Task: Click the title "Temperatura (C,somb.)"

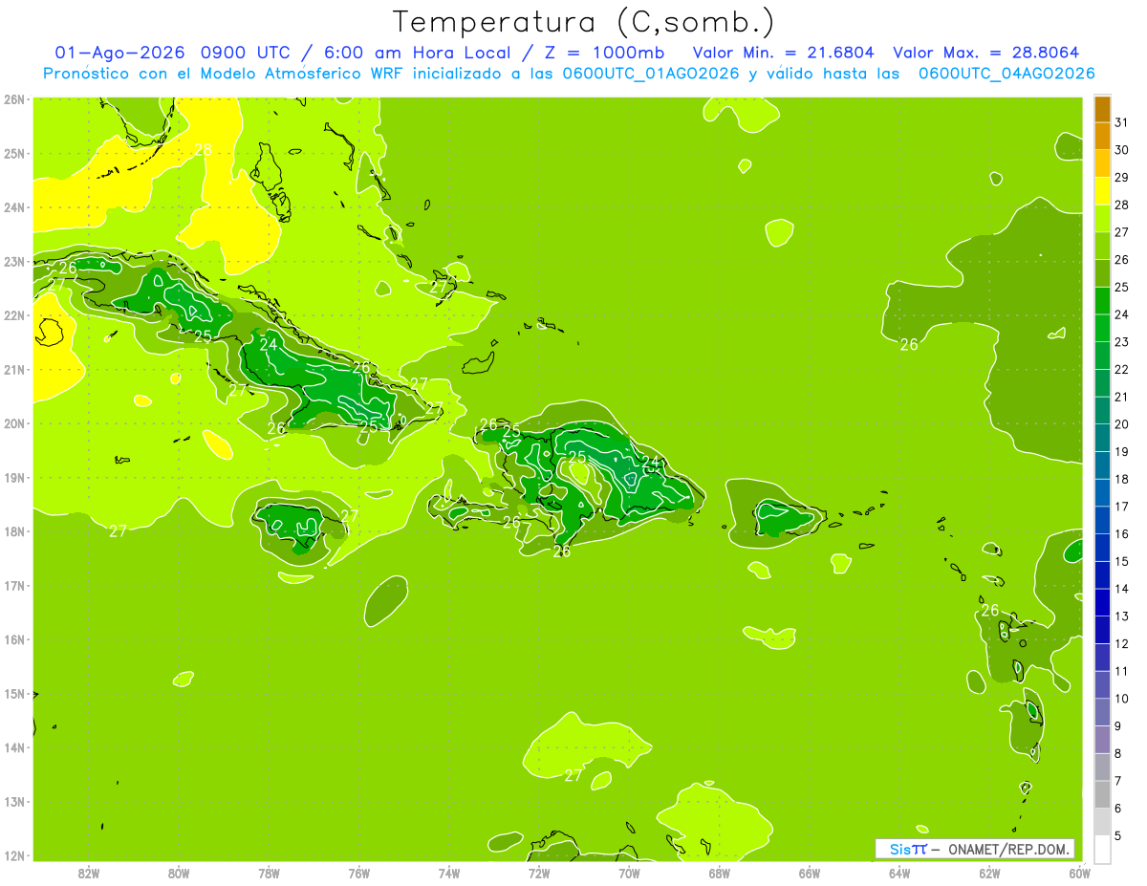Action: point(583,22)
